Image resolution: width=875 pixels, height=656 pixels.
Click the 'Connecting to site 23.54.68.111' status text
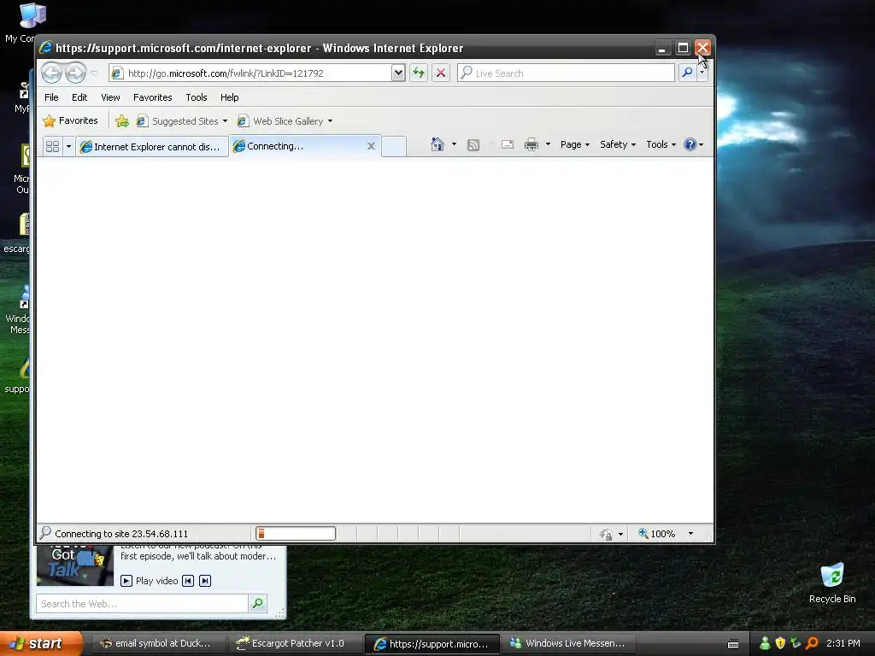click(121, 534)
